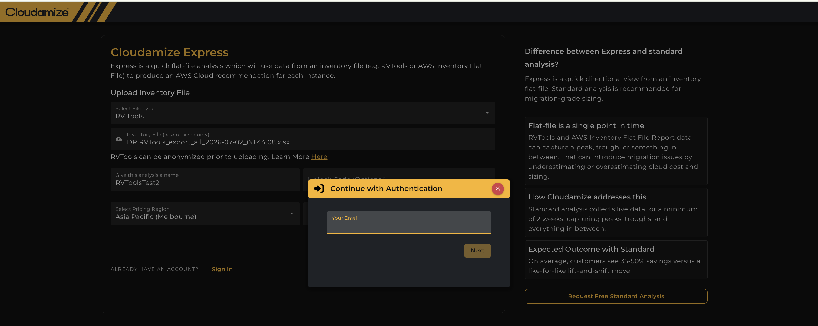Click the Next button

click(x=477, y=251)
